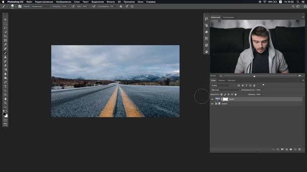Select the Dodge tool

(x=5, y=78)
